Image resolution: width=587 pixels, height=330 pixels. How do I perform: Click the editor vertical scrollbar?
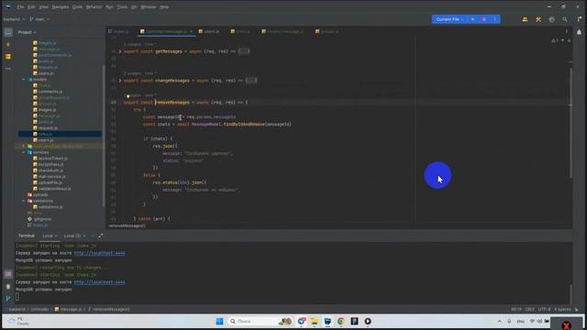[570, 122]
